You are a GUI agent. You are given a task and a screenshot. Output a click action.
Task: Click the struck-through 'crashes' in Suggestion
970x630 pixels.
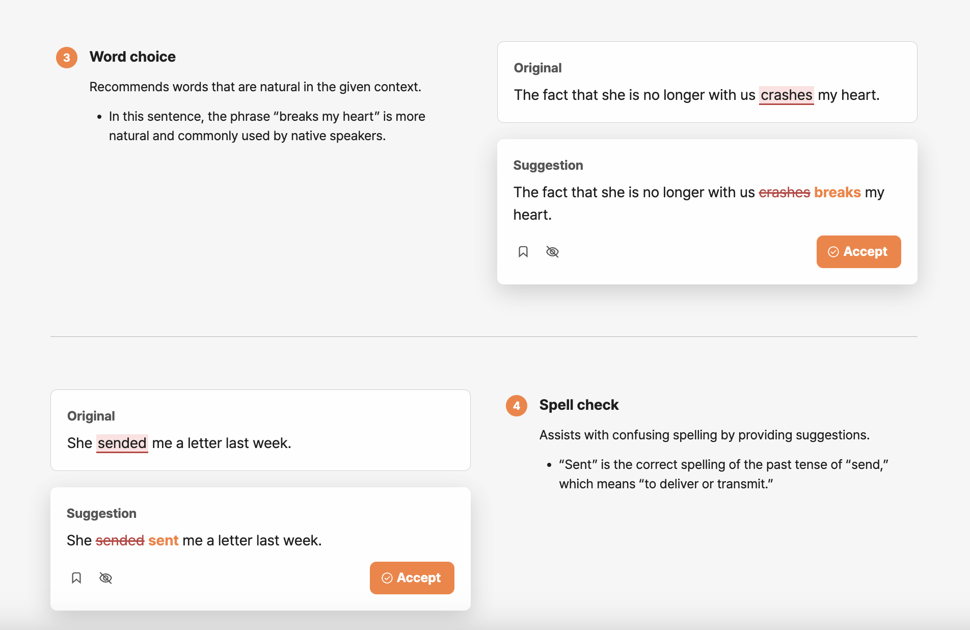(x=784, y=193)
